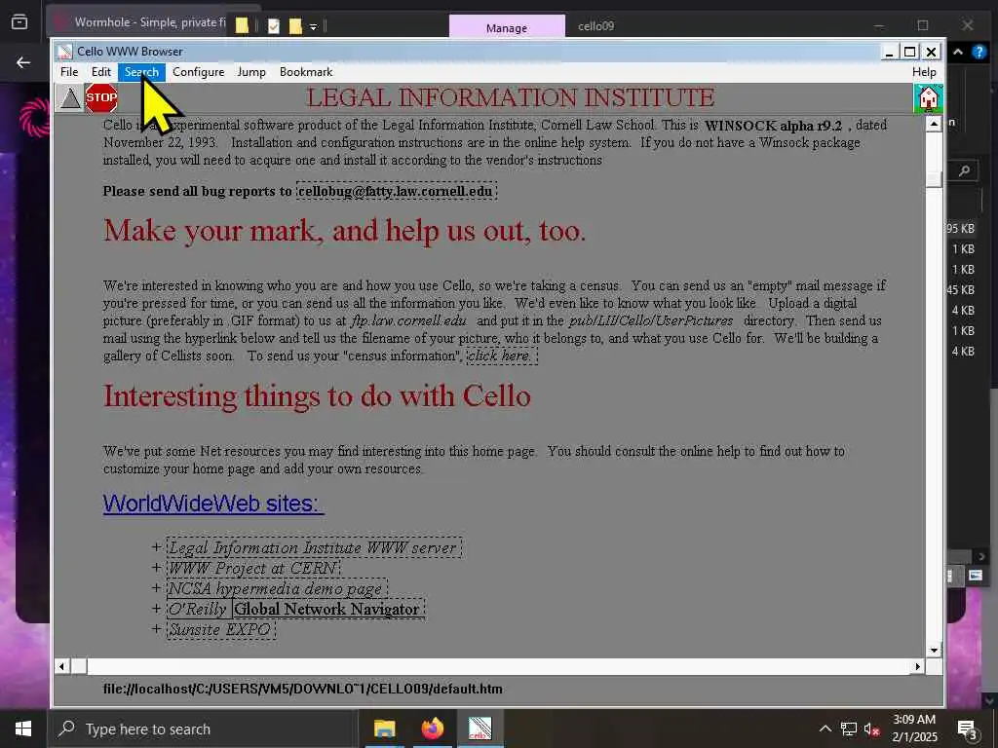Click the '95 KB' file size entry
The width and height of the screenshot is (998, 748).
[x=960, y=228]
